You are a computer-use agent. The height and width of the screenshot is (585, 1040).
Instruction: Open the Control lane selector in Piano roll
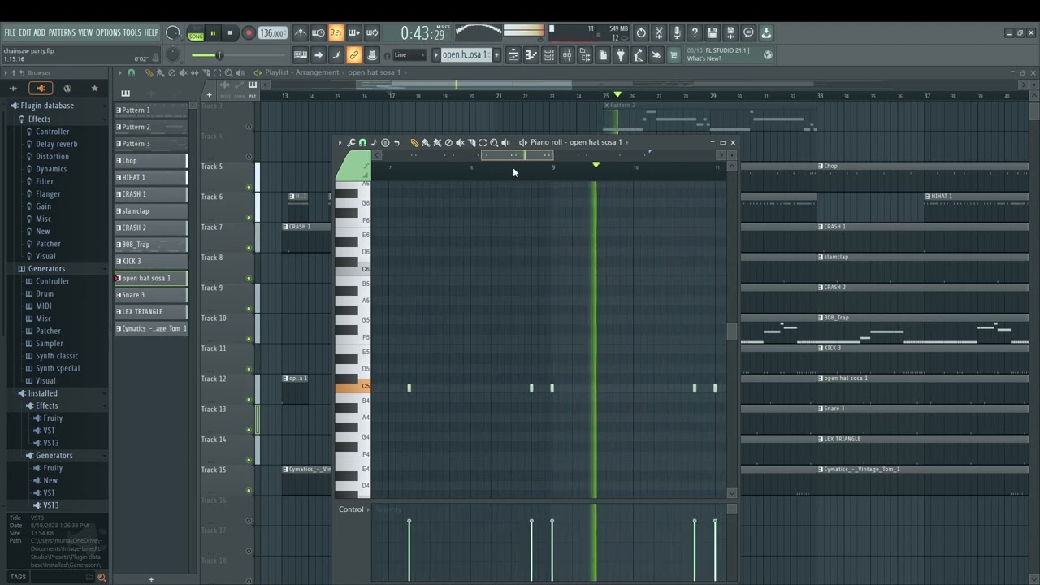pyautogui.click(x=352, y=509)
